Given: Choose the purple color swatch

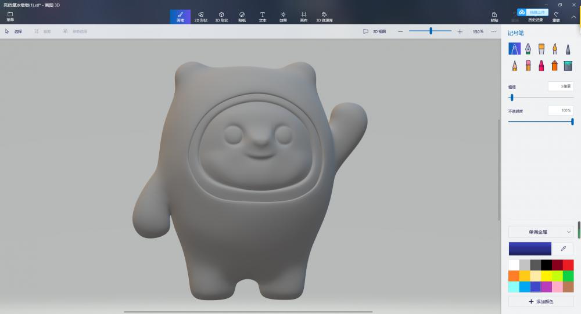Looking at the screenshot, I should (x=546, y=287).
